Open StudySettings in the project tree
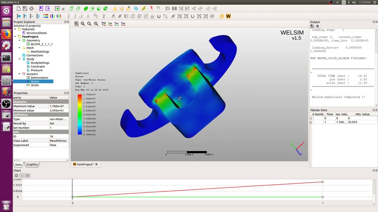The height and width of the screenshot is (212, 378). point(40,63)
